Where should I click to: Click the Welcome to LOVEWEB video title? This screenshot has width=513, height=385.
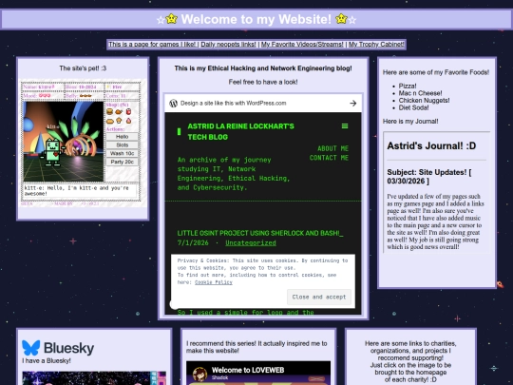tap(248, 370)
